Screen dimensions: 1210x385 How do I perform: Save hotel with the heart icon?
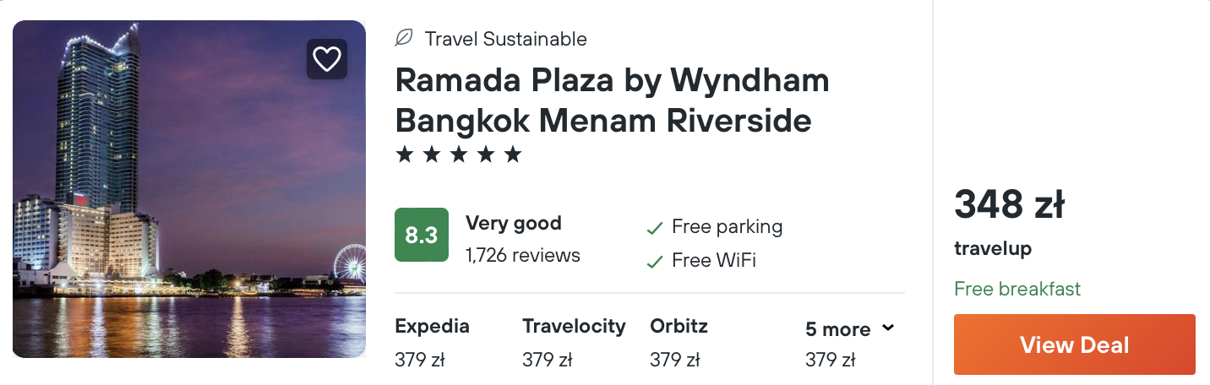pos(326,59)
